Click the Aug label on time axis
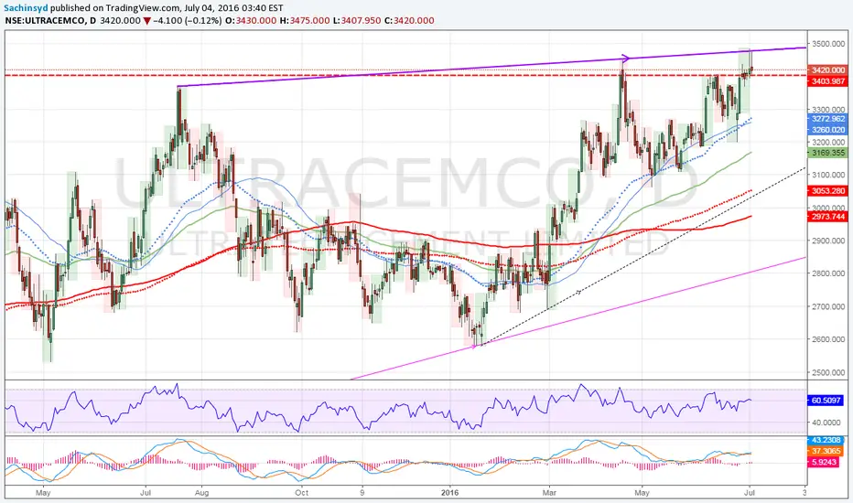 [201, 493]
